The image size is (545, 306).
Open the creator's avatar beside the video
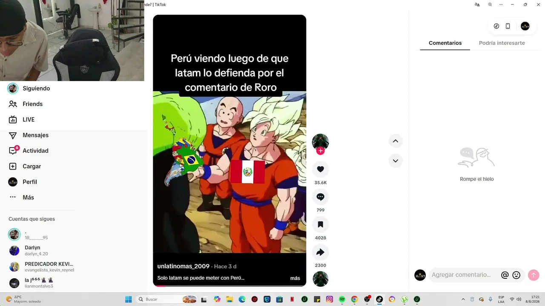321,142
